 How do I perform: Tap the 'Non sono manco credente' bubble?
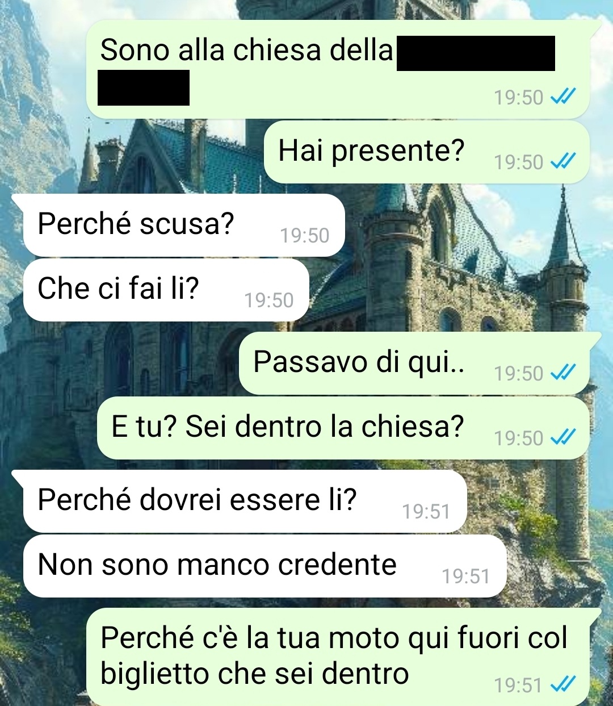click(x=264, y=566)
